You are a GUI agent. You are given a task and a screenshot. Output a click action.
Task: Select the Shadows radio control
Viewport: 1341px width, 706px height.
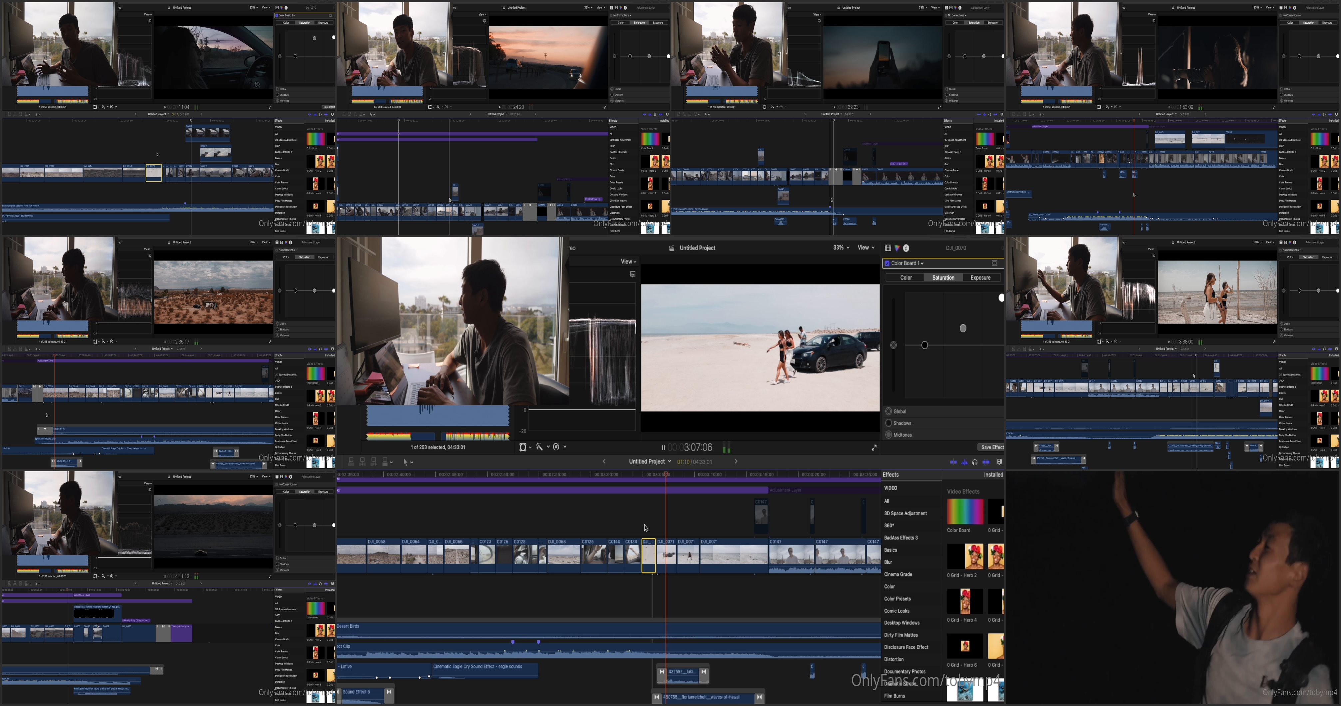(889, 423)
